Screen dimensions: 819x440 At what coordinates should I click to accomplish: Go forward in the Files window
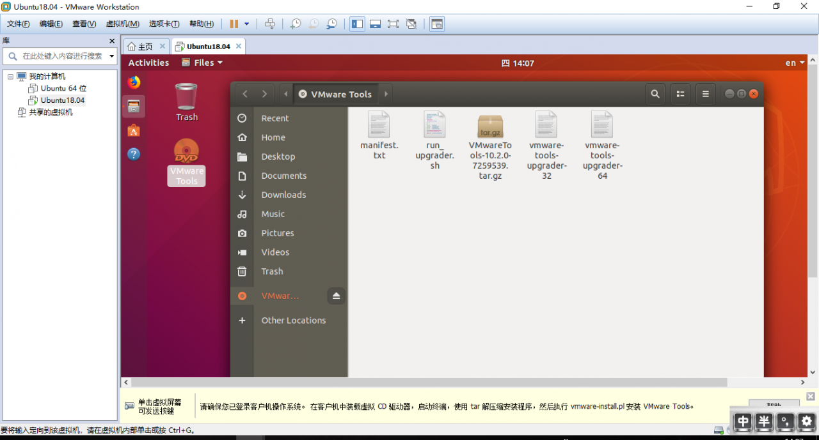point(264,94)
